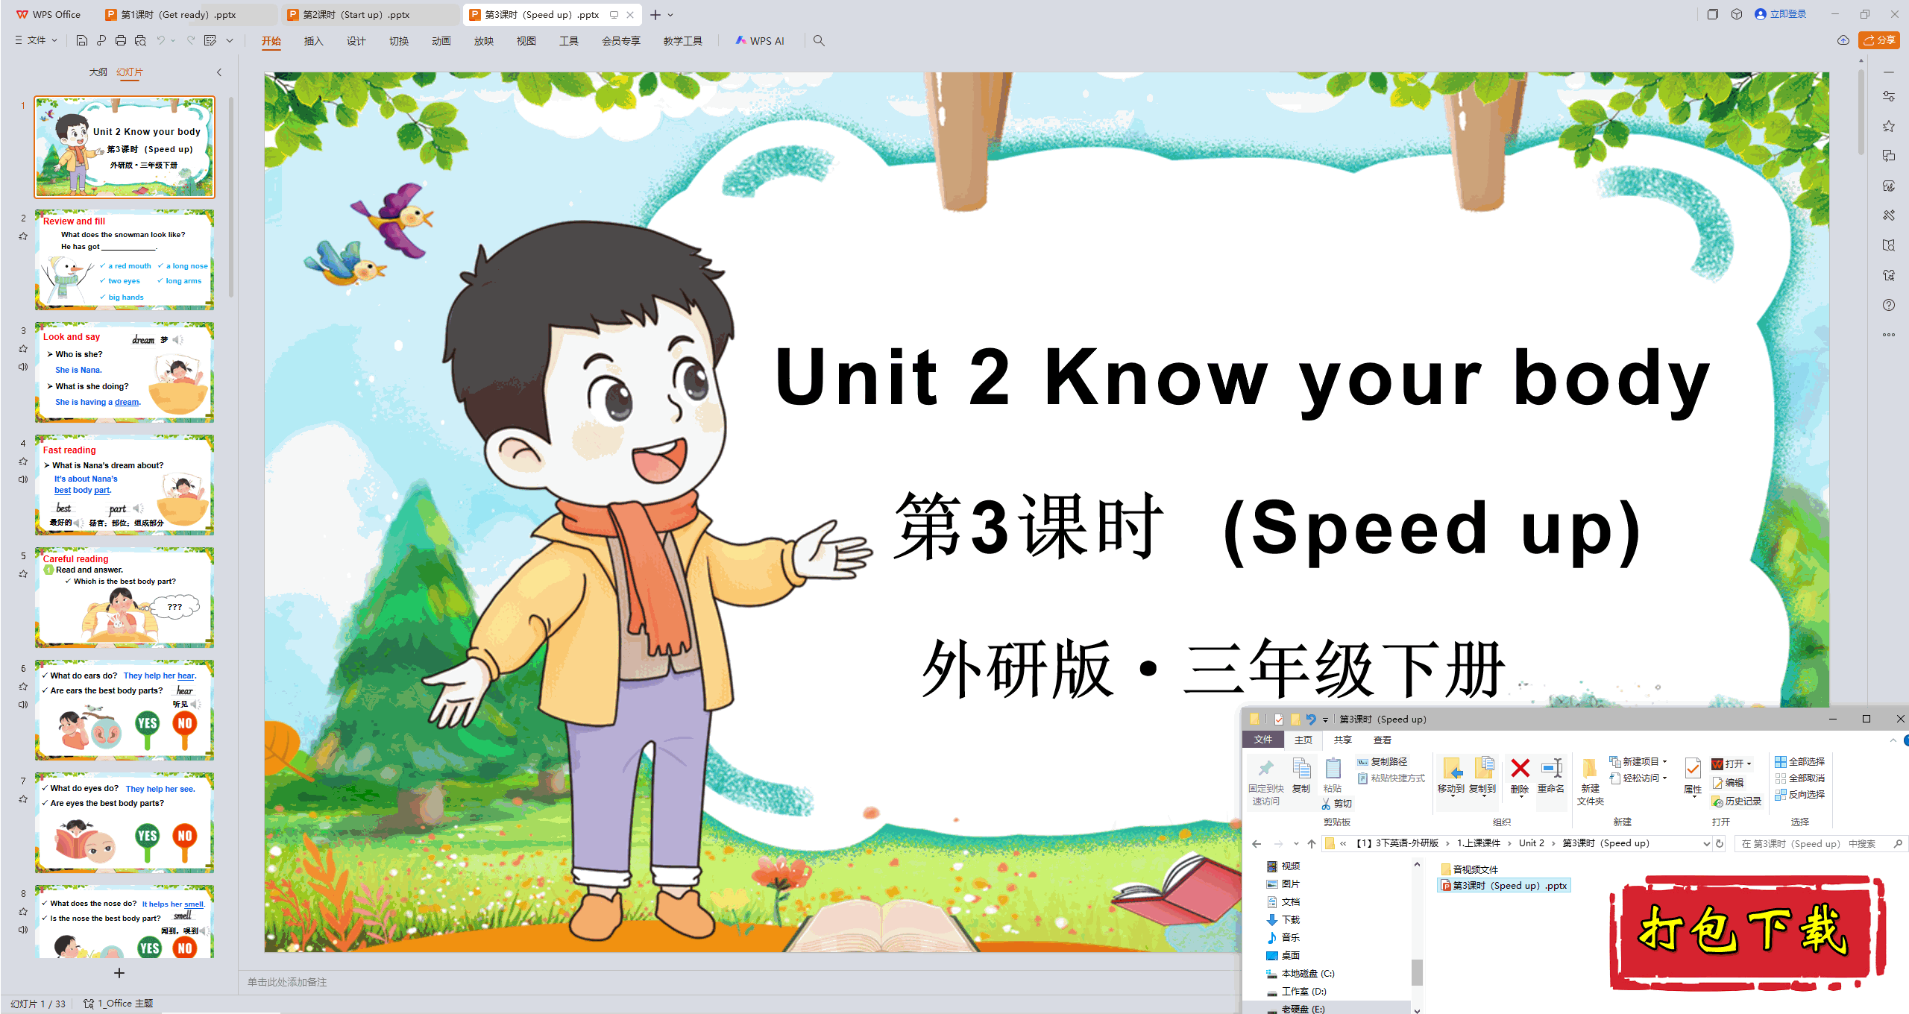Click the cloud sync icon near Share

1843,40
